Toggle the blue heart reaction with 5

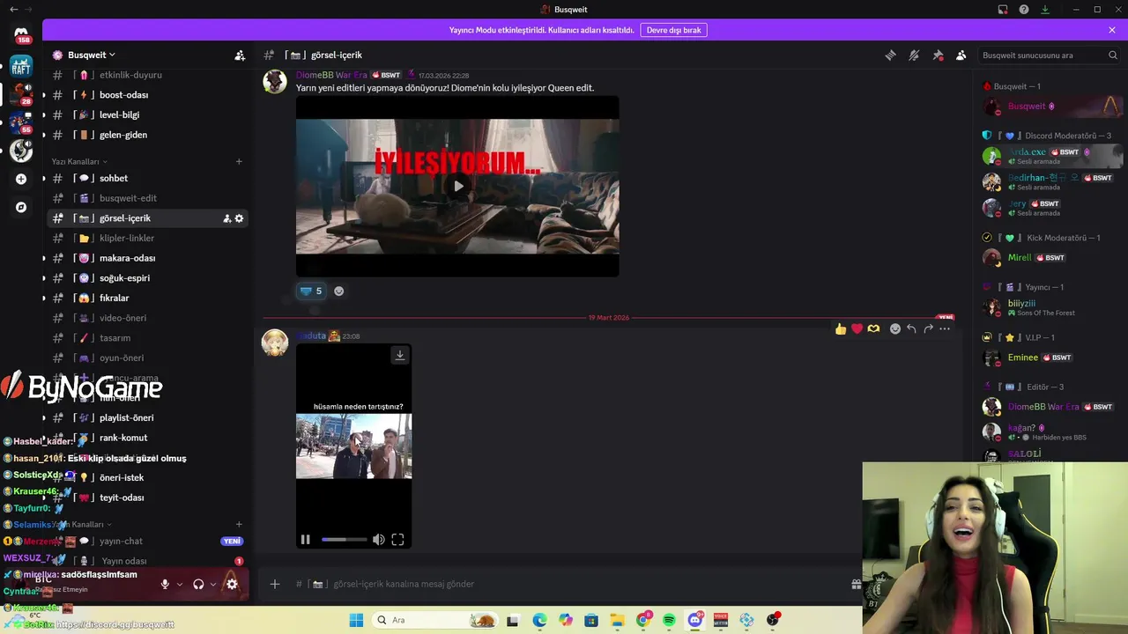(311, 291)
